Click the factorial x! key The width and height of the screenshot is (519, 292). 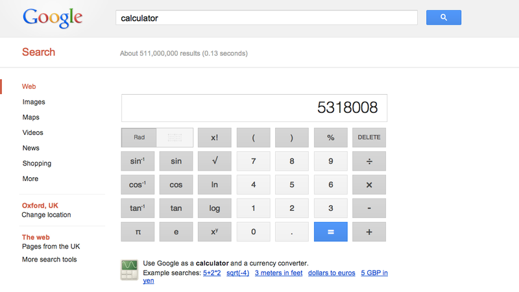click(215, 138)
